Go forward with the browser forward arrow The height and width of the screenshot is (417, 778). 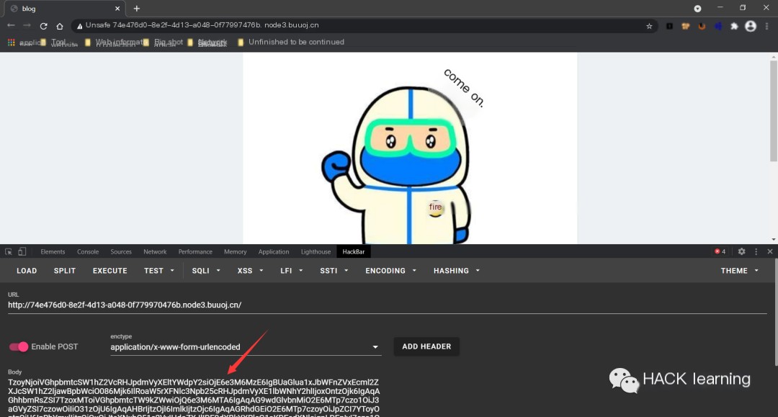(x=27, y=25)
